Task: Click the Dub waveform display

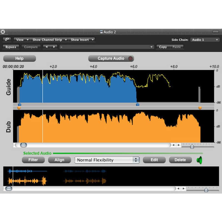Action: pos(113,126)
